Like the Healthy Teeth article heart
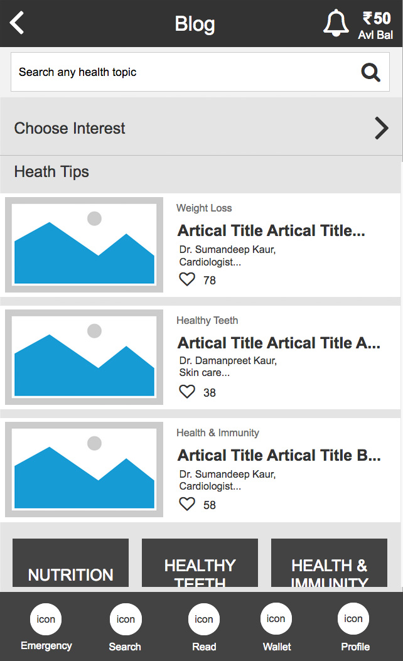This screenshot has height=661, width=403. (187, 392)
